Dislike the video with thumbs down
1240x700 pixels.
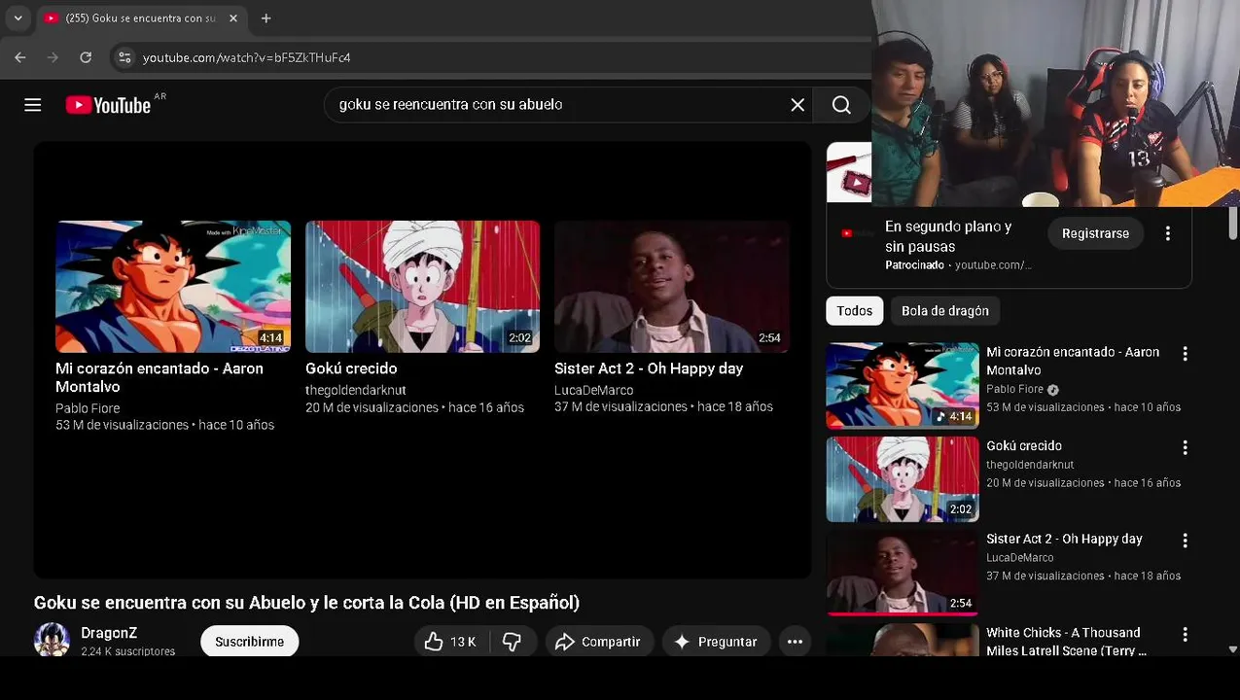click(x=512, y=642)
